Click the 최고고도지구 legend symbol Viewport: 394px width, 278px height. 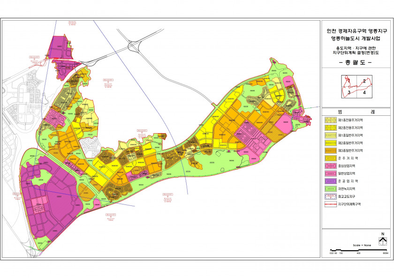pyautogui.click(x=332, y=196)
